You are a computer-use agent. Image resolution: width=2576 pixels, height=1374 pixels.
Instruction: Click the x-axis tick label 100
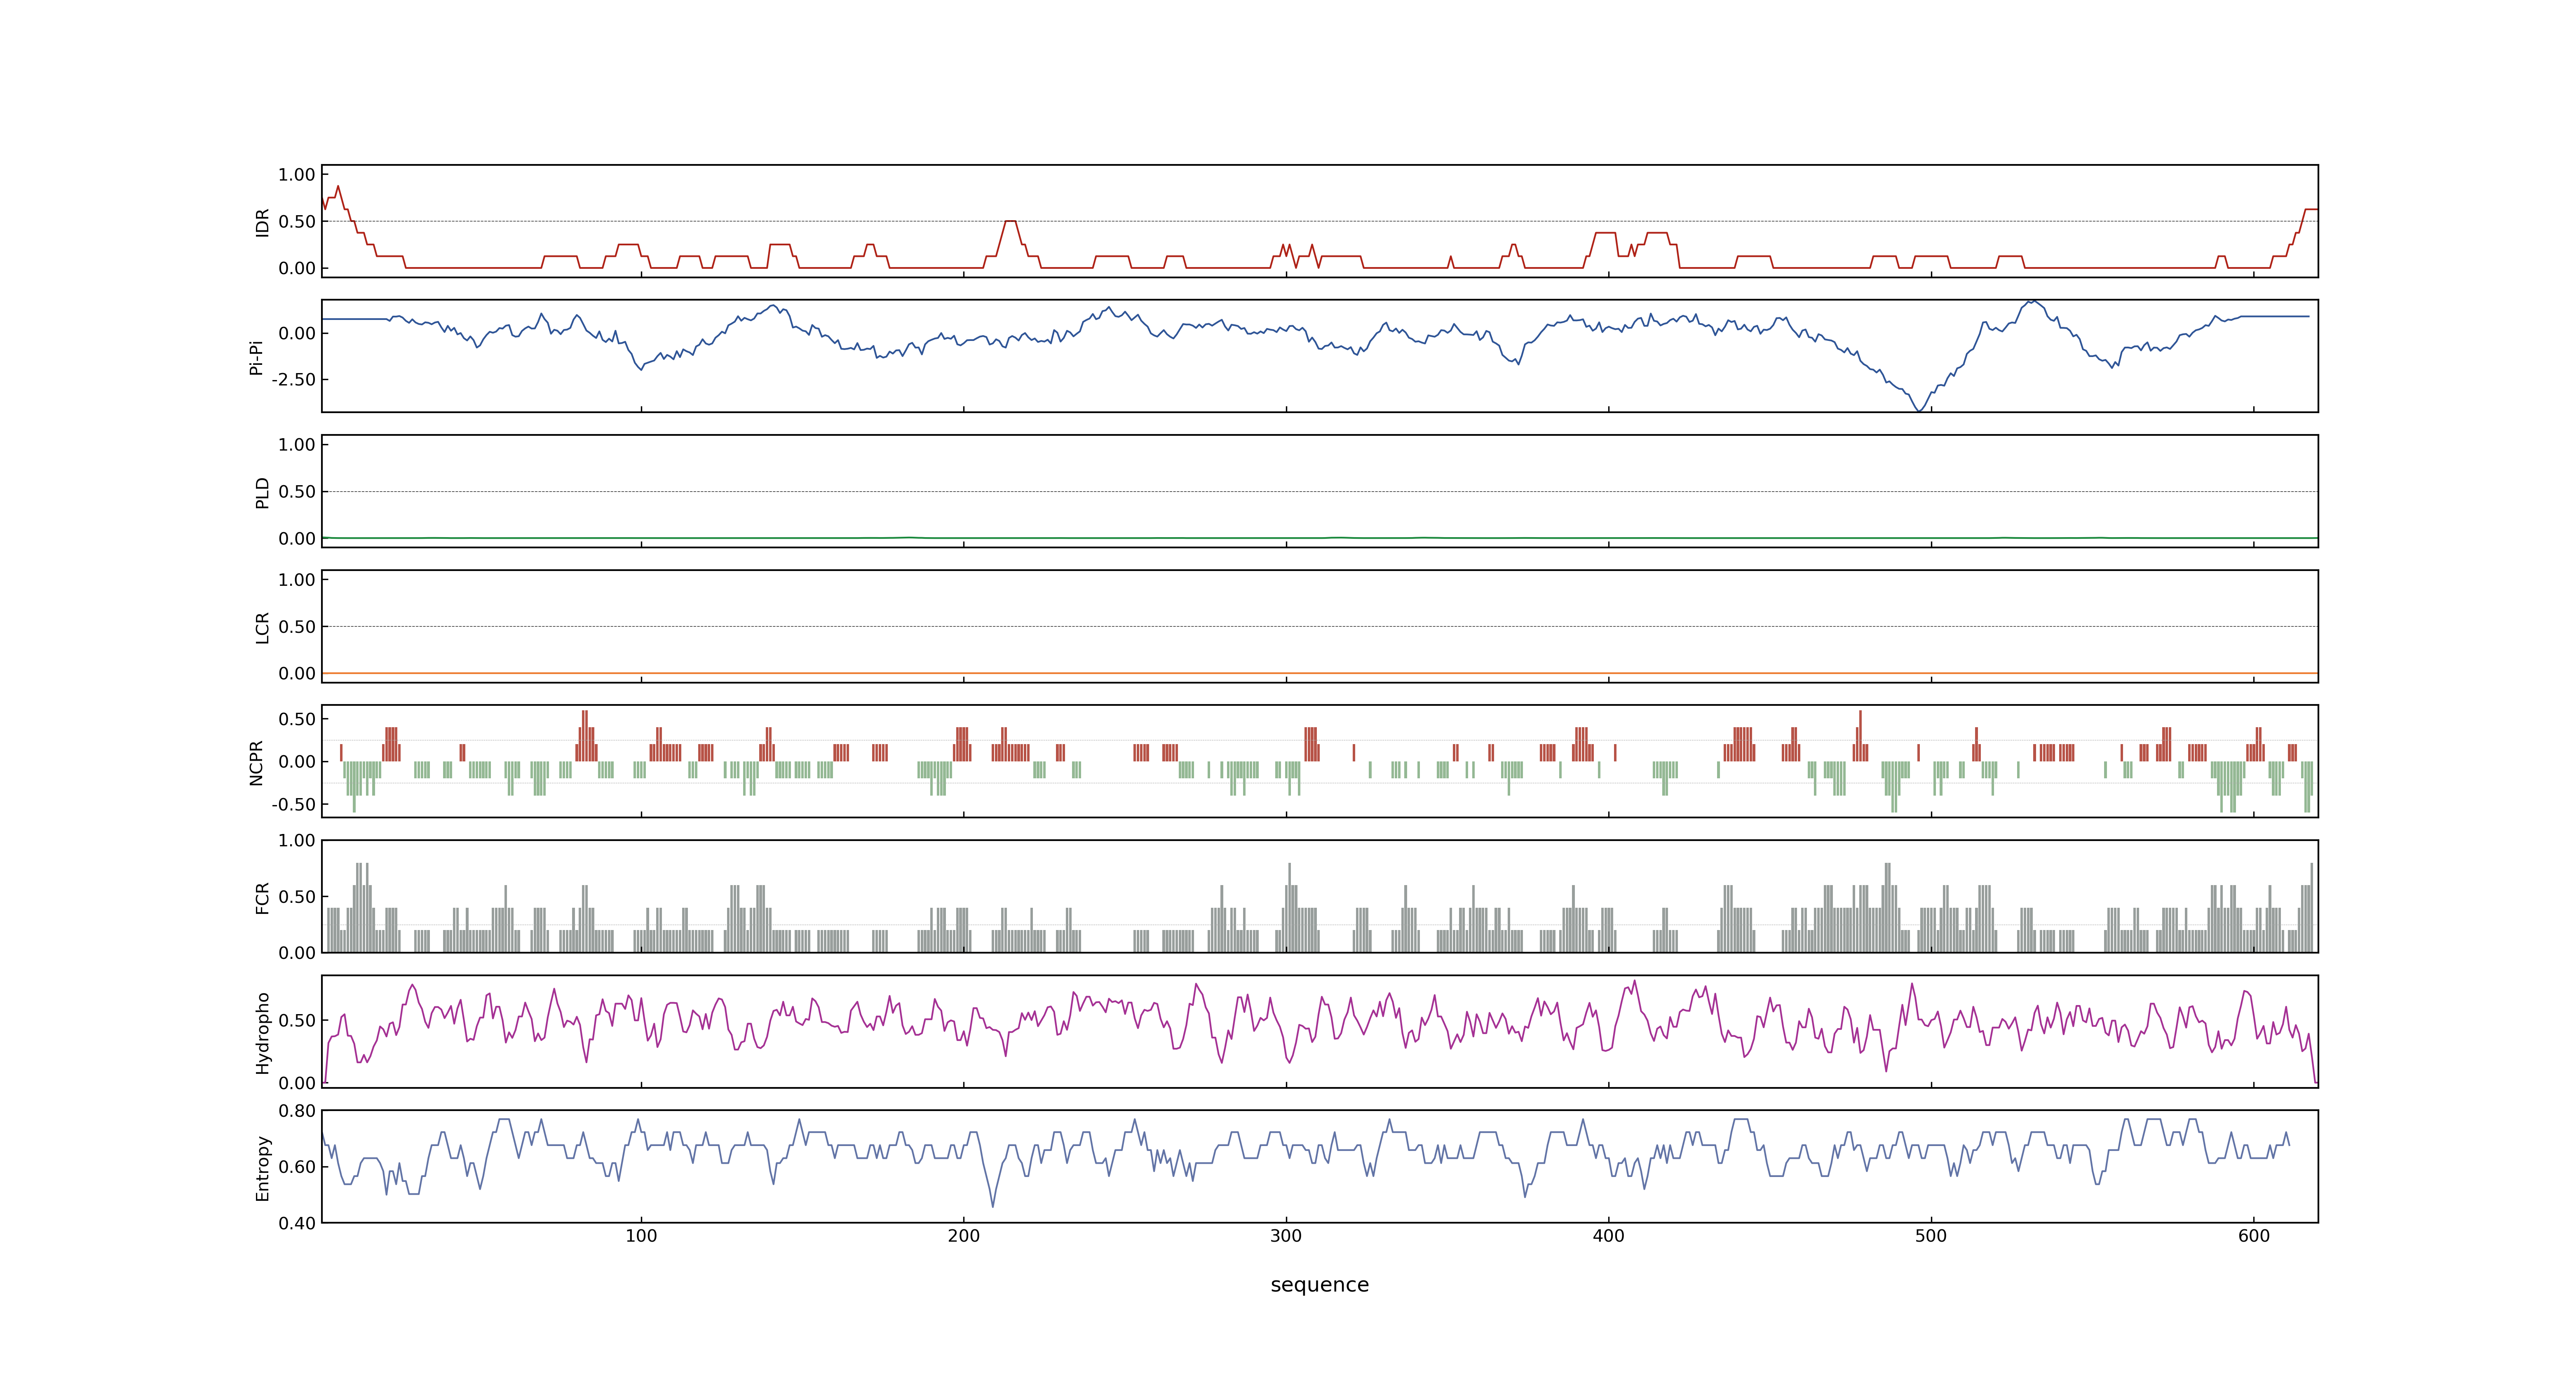click(641, 1236)
